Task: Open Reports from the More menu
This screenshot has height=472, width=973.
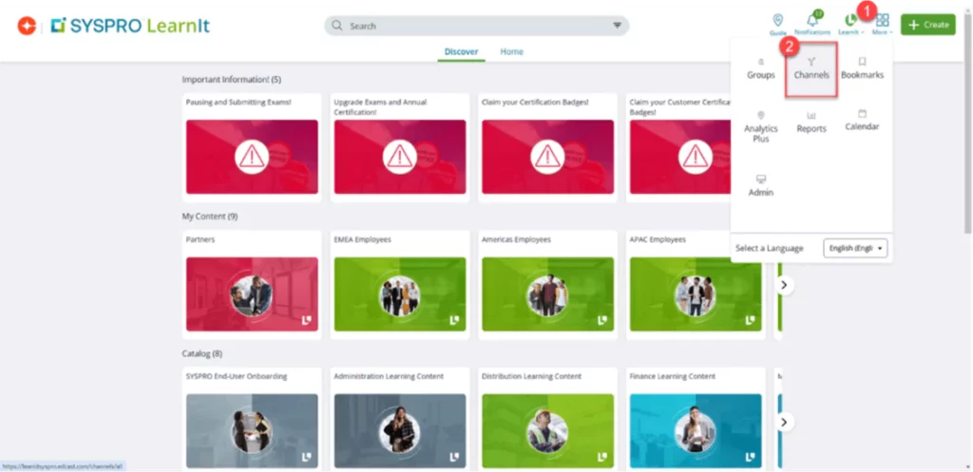Action: (811, 122)
